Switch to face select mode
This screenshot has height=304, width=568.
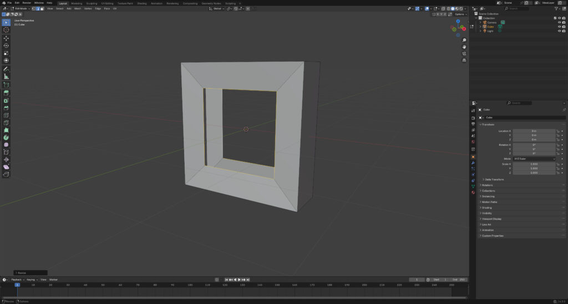tap(41, 9)
